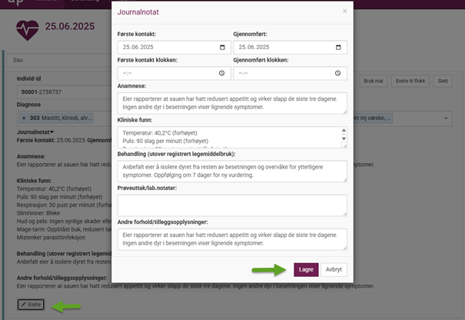
Task: Click the empty Prøveuttak/lab.notater field
Action: (x=231, y=205)
